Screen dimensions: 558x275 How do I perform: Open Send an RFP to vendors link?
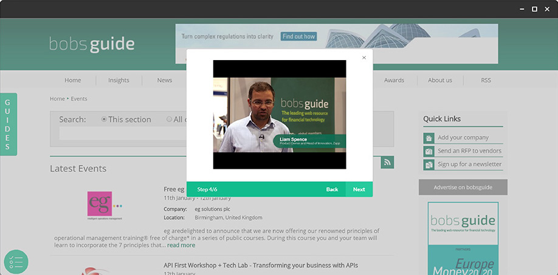tap(469, 151)
